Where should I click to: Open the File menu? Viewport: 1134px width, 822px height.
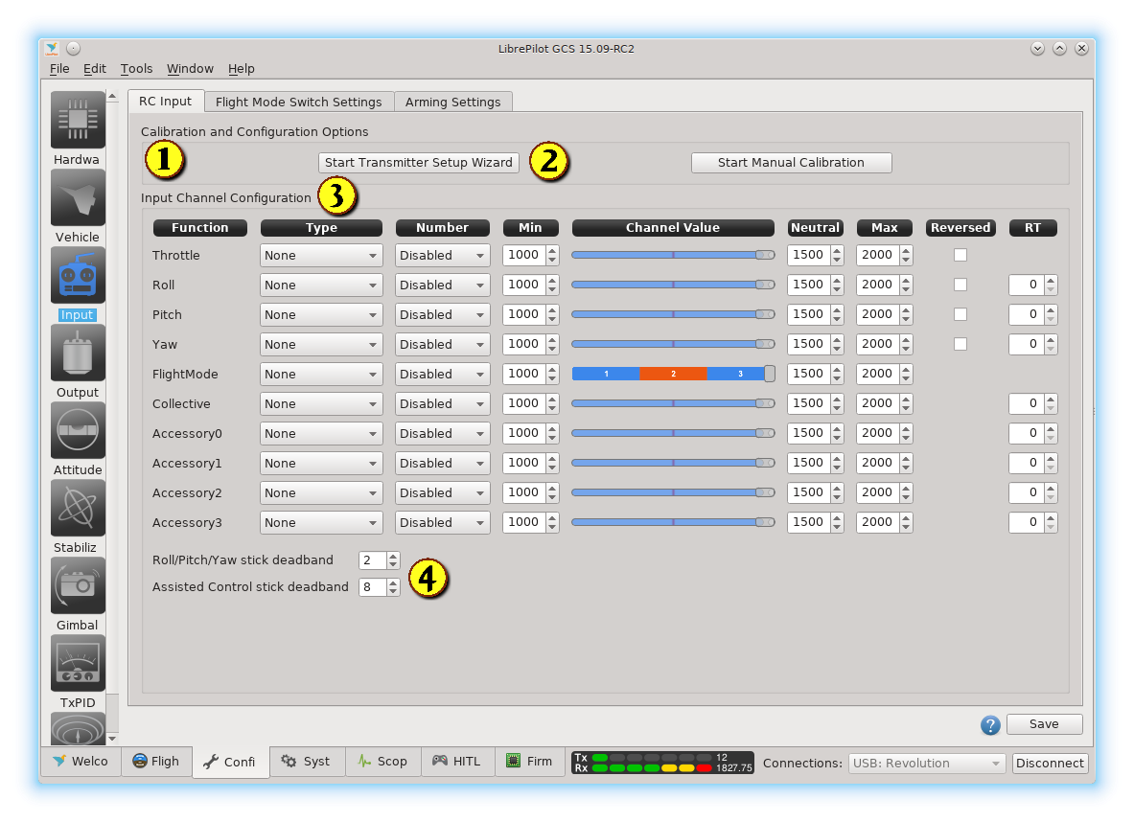click(59, 69)
